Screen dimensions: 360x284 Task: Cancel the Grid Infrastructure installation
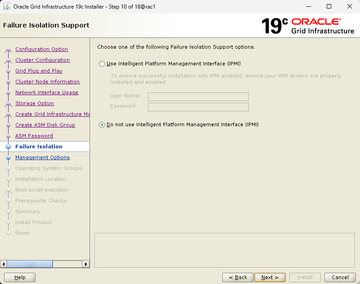tap(340, 277)
